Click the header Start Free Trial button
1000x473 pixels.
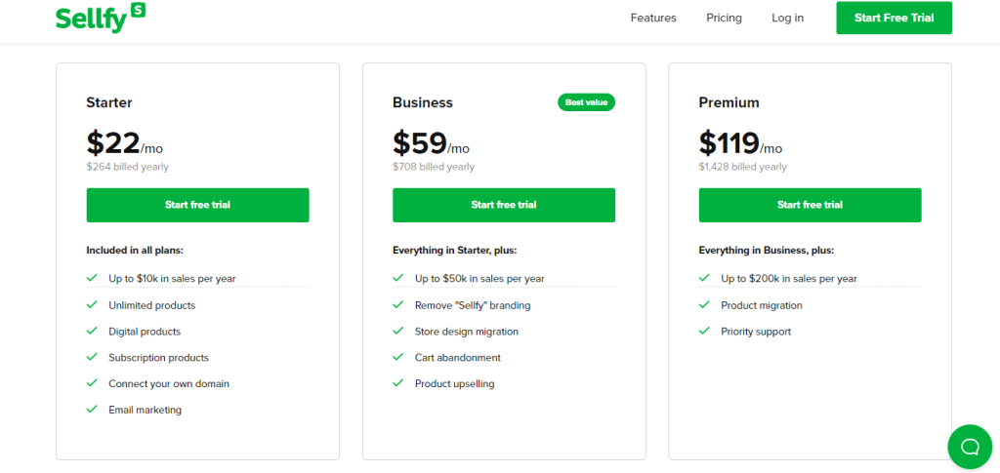pos(895,18)
